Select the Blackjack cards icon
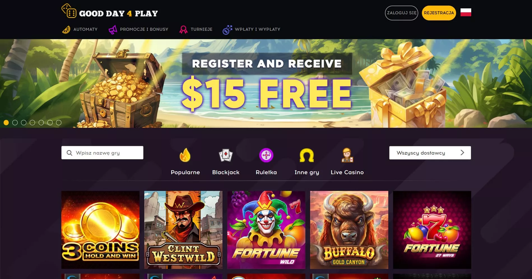 coord(226,155)
